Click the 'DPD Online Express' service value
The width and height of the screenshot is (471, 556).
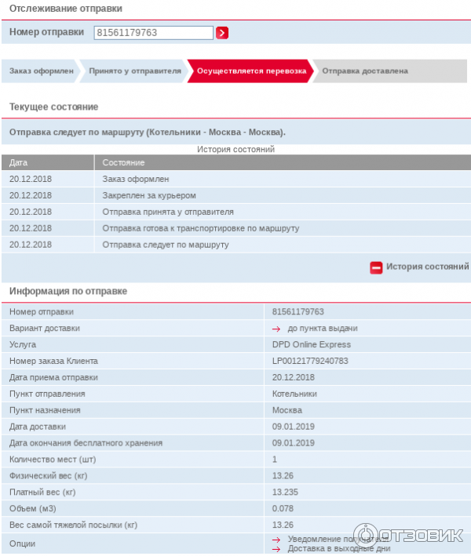[x=311, y=345]
